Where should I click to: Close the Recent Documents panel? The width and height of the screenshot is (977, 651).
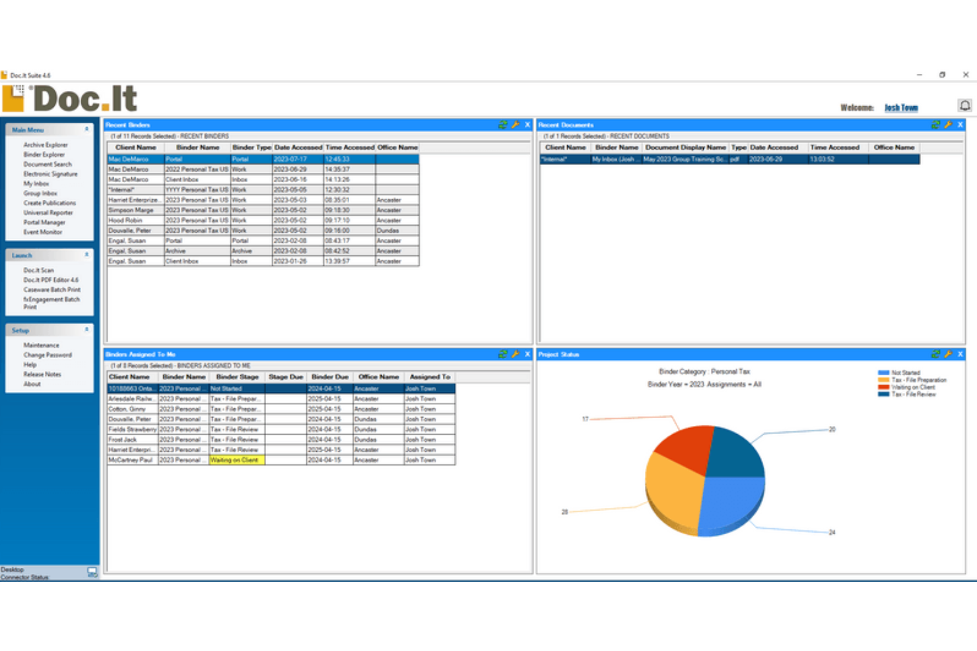960,125
